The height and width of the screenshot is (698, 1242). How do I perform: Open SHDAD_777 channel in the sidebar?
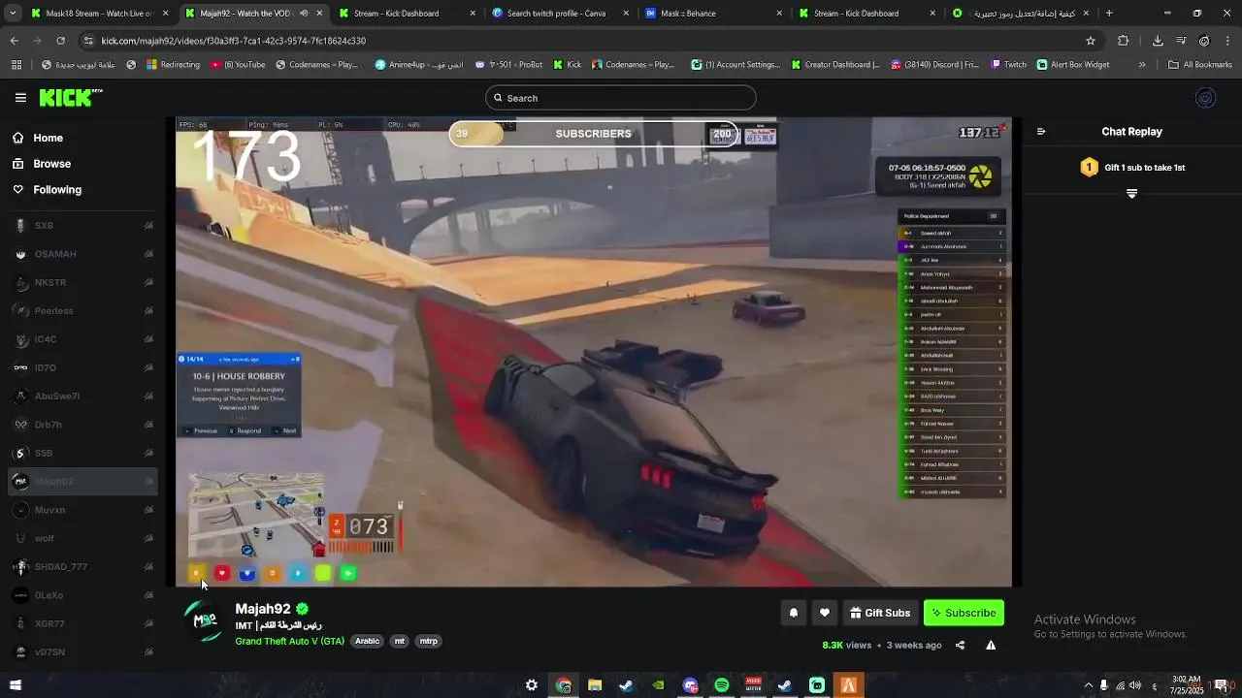pyautogui.click(x=82, y=566)
